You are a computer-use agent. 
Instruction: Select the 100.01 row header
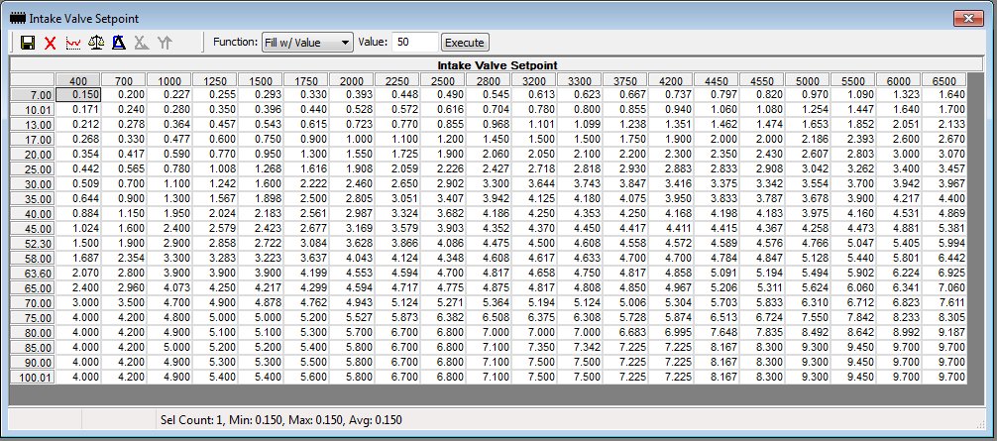click(x=33, y=378)
